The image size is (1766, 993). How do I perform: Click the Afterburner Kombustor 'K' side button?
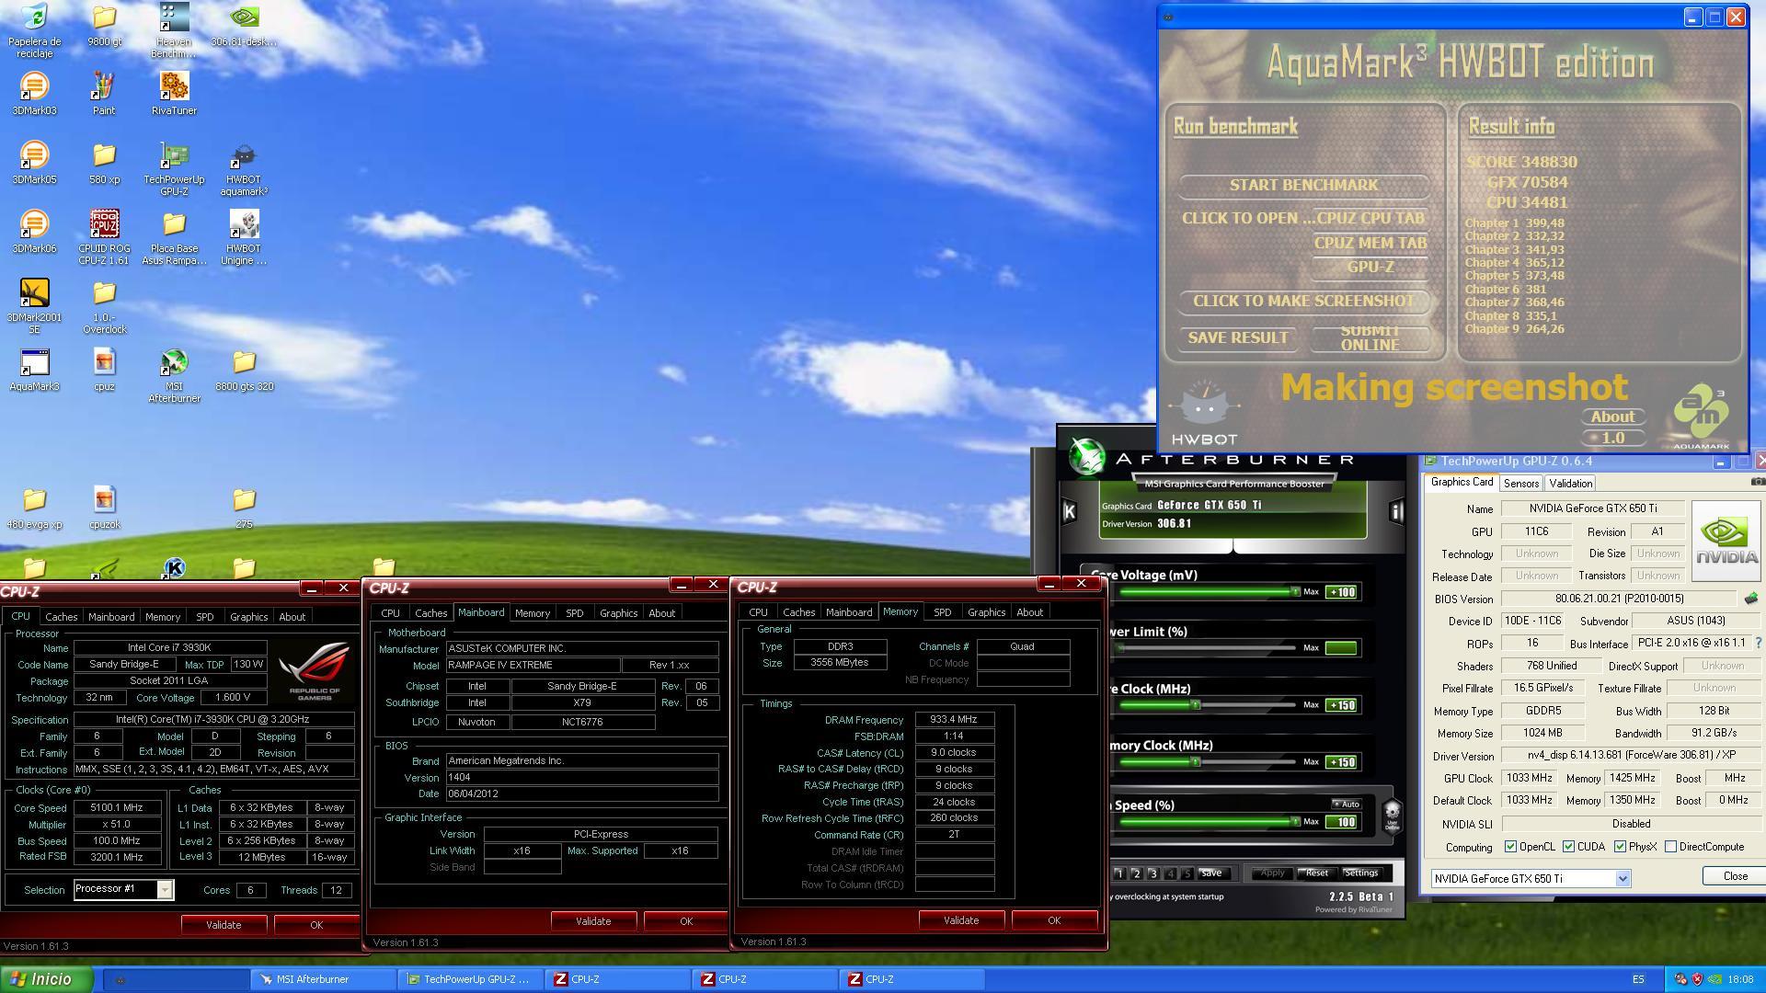pyautogui.click(x=1069, y=511)
